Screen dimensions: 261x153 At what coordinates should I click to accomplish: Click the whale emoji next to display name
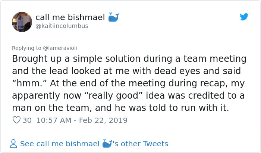[113, 17]
